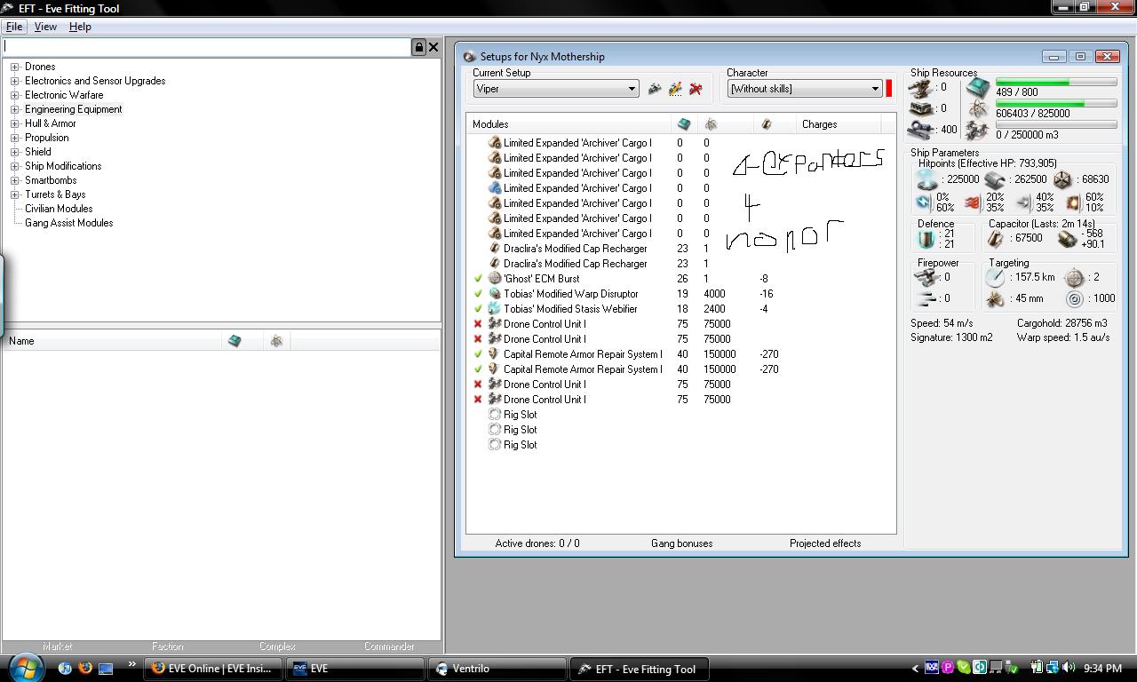
Task: Click the powergrid icon beside 606403 / 825000
Action: coord(978,109)
